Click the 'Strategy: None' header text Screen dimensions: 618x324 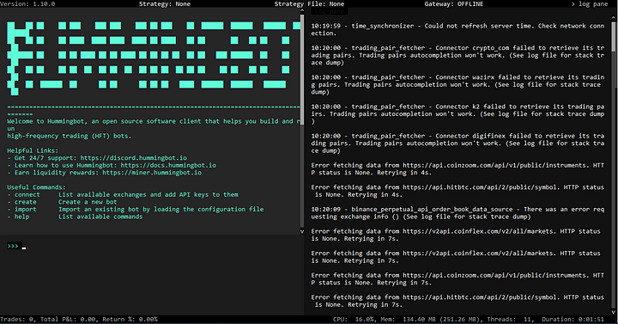[x=165, y=4]
